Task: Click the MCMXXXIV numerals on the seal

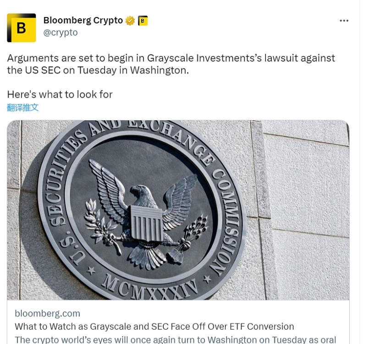Action: click(x=150, y=283)
